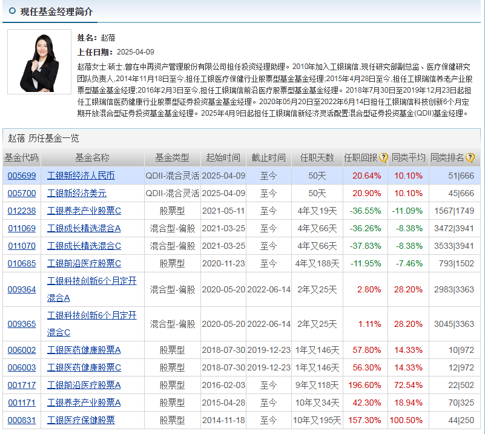Click the 157.30% return value
The width and height of the screenshot is (485, 434).
click(365, 421)
